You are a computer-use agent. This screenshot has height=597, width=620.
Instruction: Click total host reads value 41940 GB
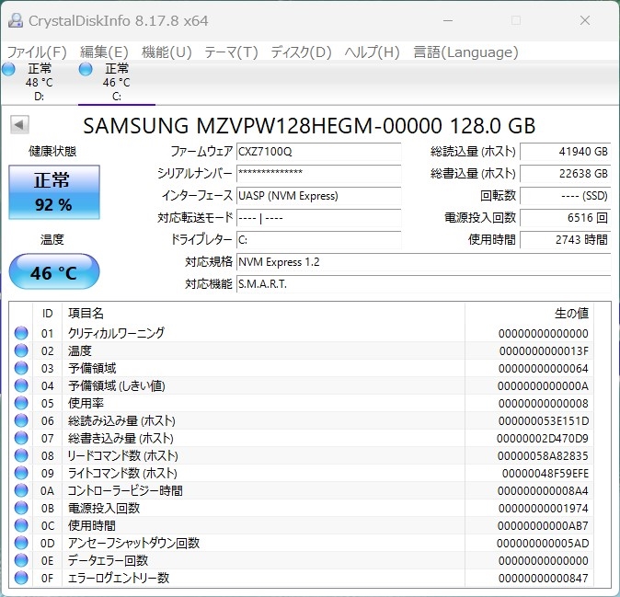[565, 152]
